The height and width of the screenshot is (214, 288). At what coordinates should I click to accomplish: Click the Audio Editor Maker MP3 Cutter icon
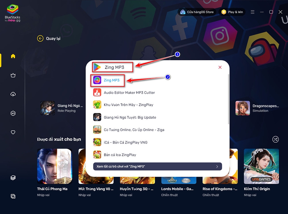click(97, 93)
